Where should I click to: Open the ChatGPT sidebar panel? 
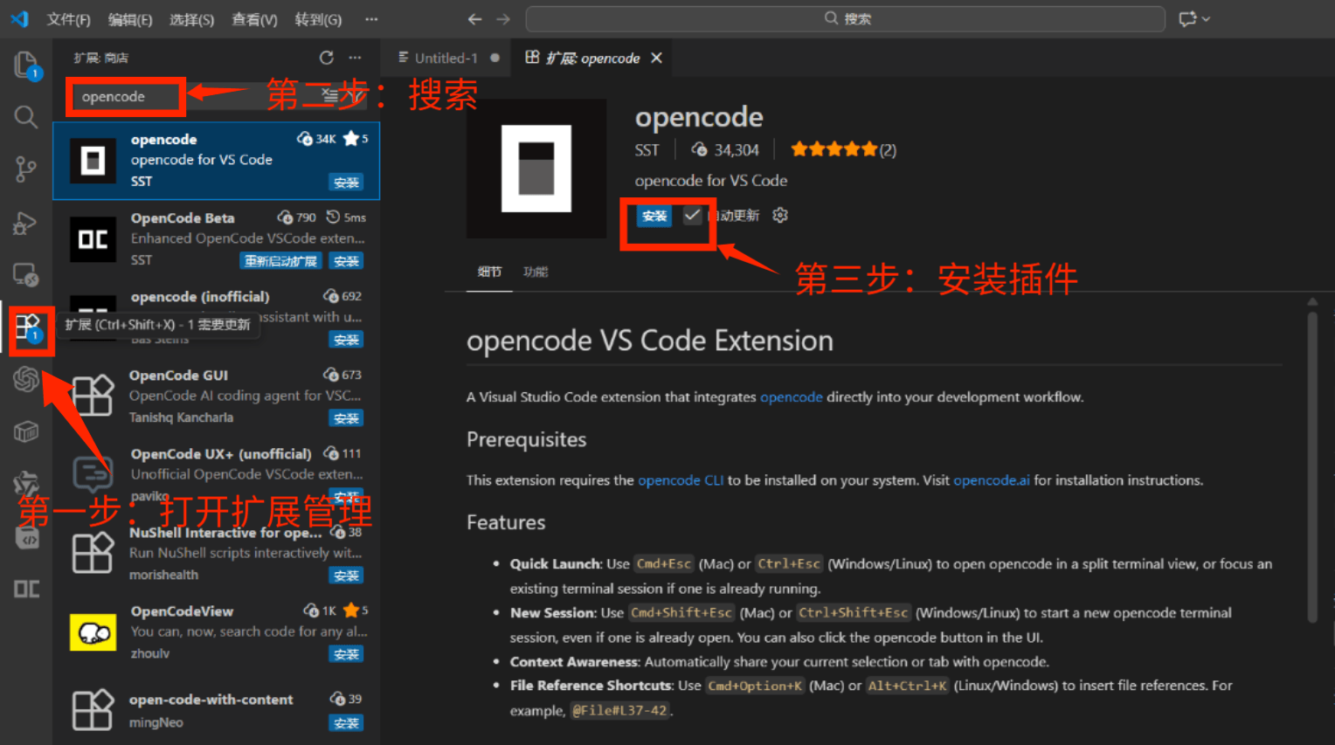point(26,379)
